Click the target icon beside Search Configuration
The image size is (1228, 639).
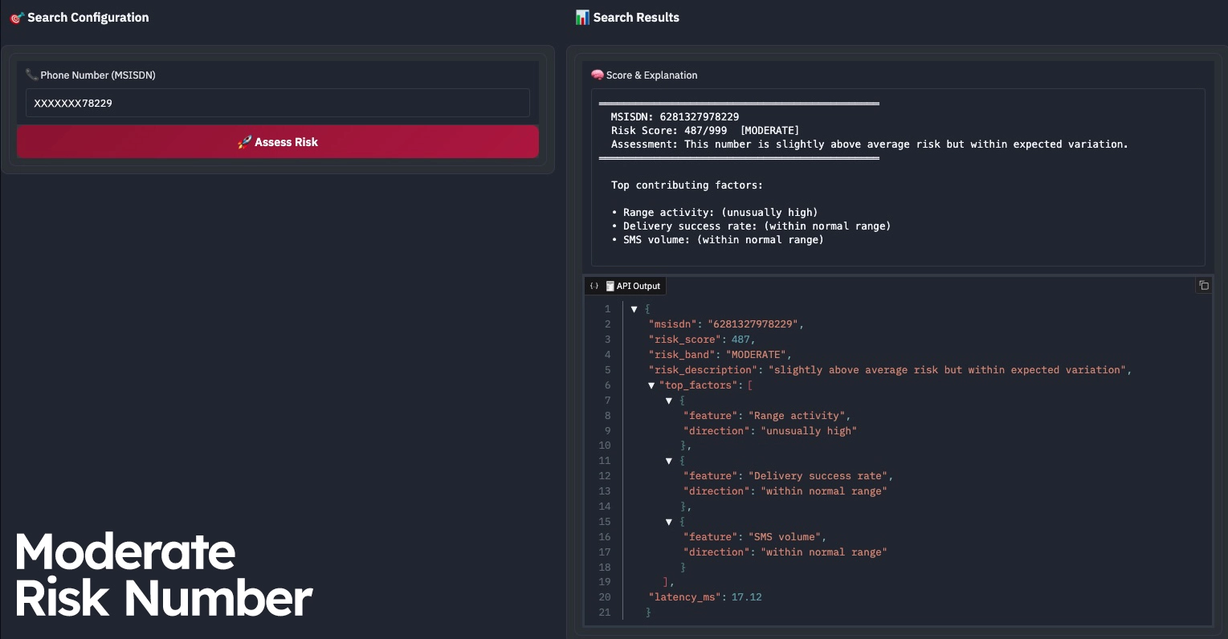click(x=17, y=17)
